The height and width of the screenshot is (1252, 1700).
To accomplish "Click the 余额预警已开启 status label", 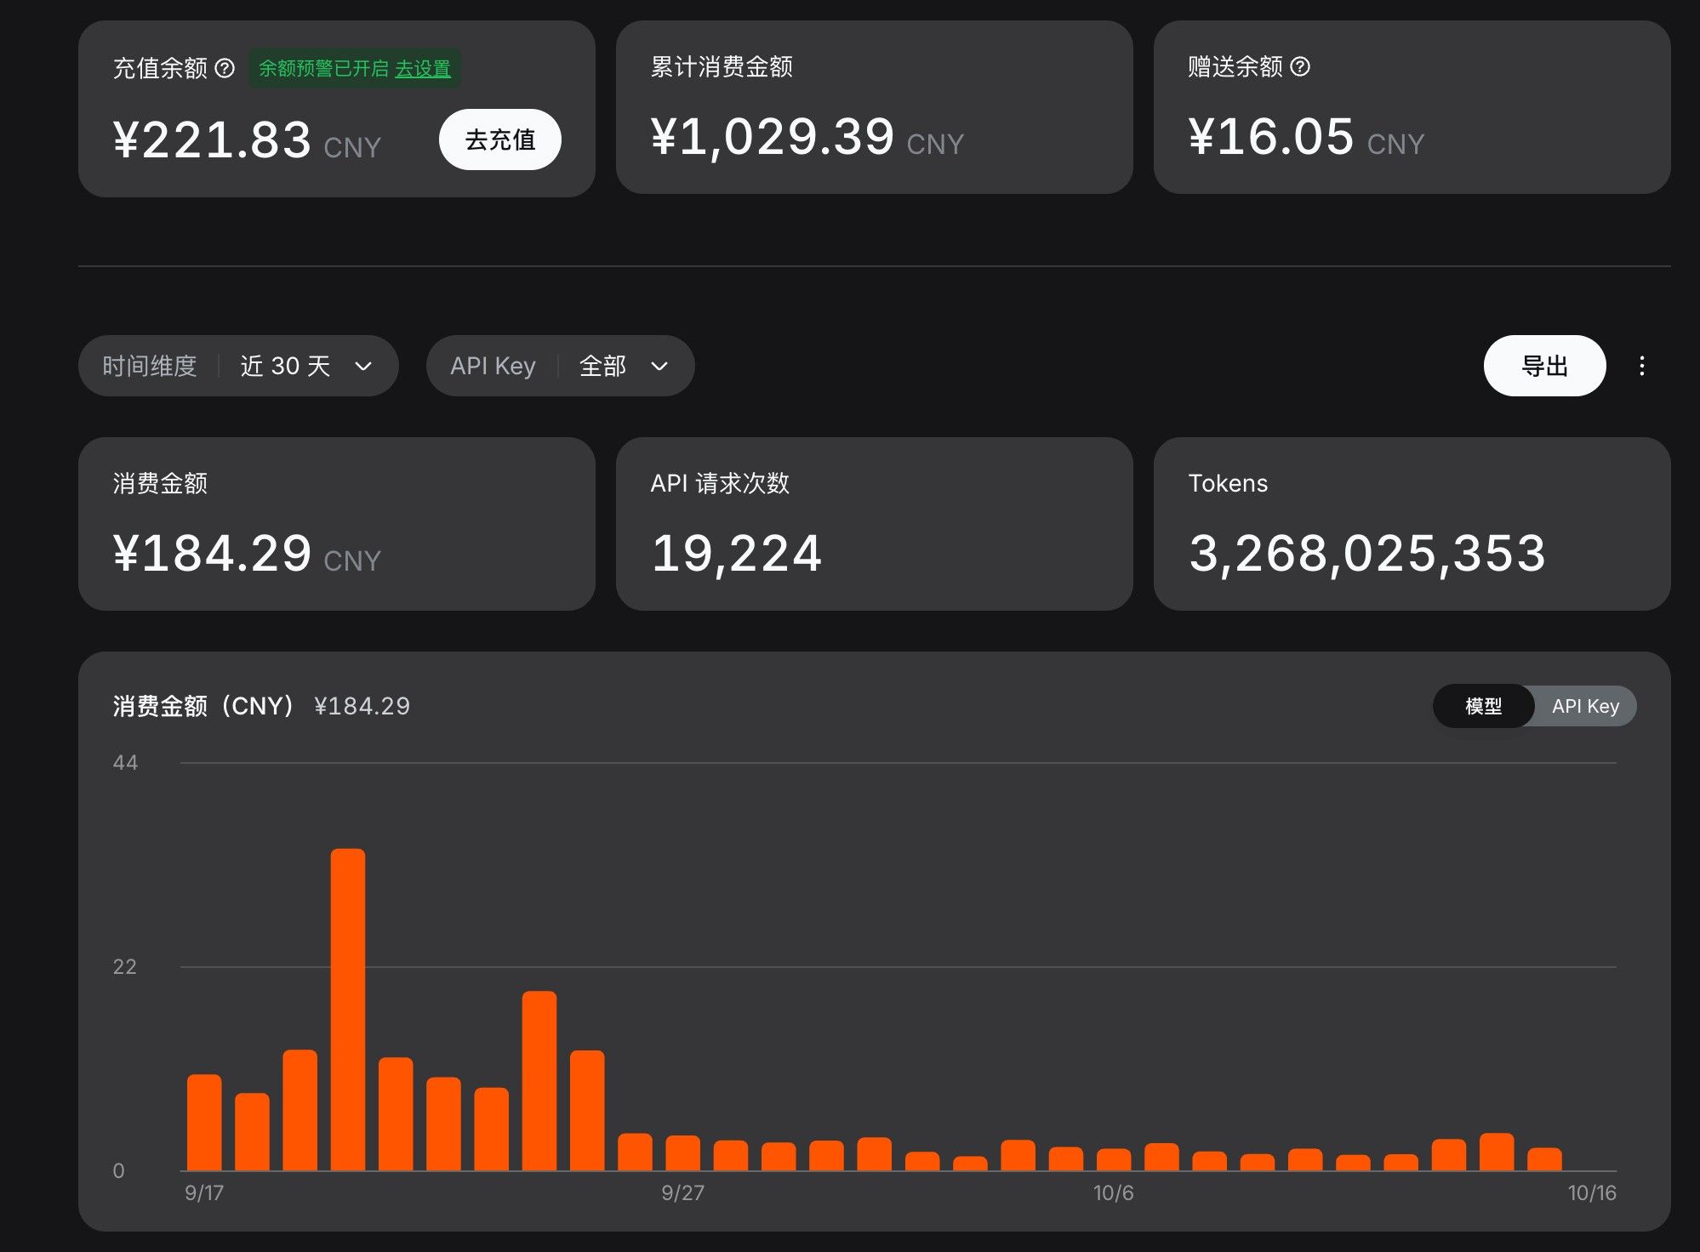I will 323,68.
